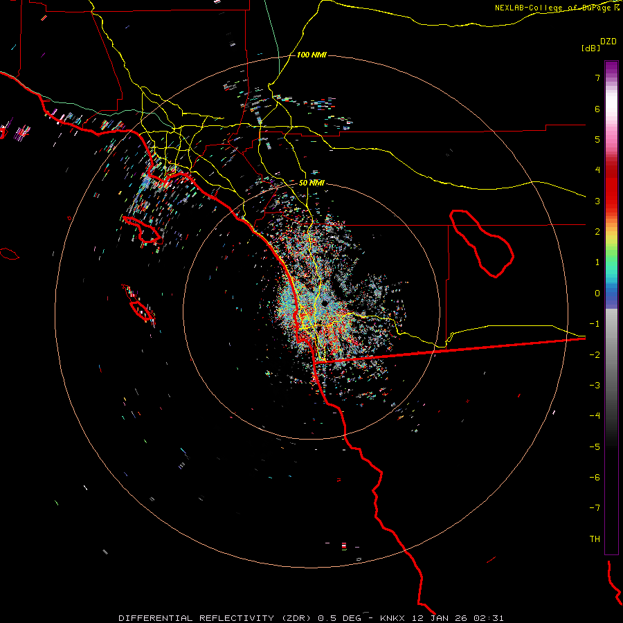Click the 4 value on the color scale

(x=597, y=170)
